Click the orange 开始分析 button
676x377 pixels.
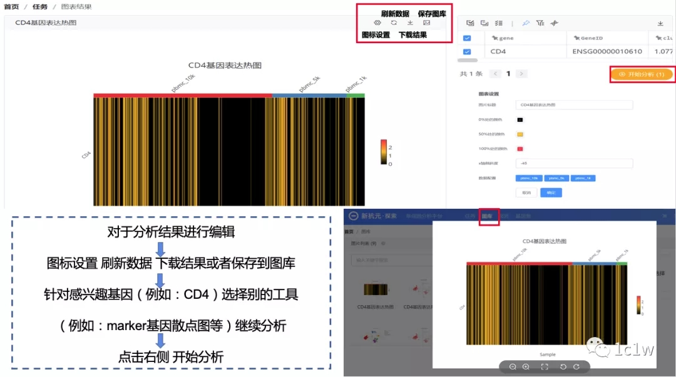[642, 74]
